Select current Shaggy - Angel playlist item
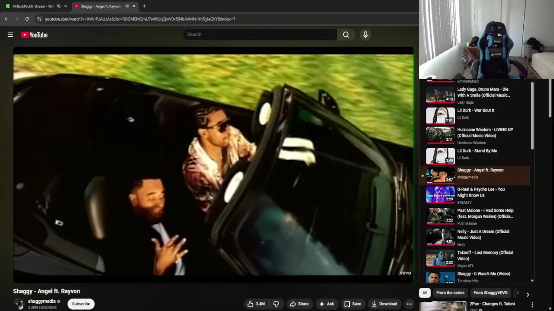The width and height of the screenshot is (554, 311). click(475, 175)
